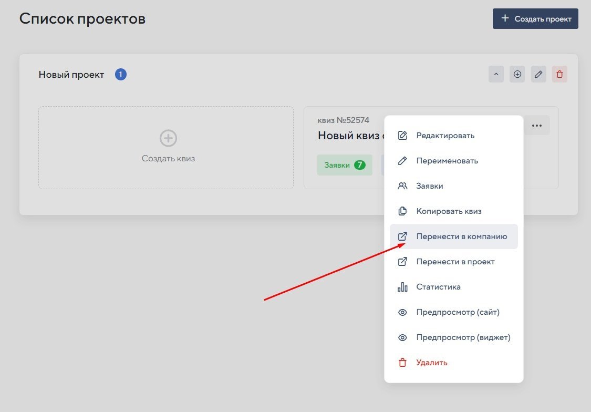This screenshot has height=412, width=591.
Task: Click the pencil edit project icon
Action: coord(538,74)
